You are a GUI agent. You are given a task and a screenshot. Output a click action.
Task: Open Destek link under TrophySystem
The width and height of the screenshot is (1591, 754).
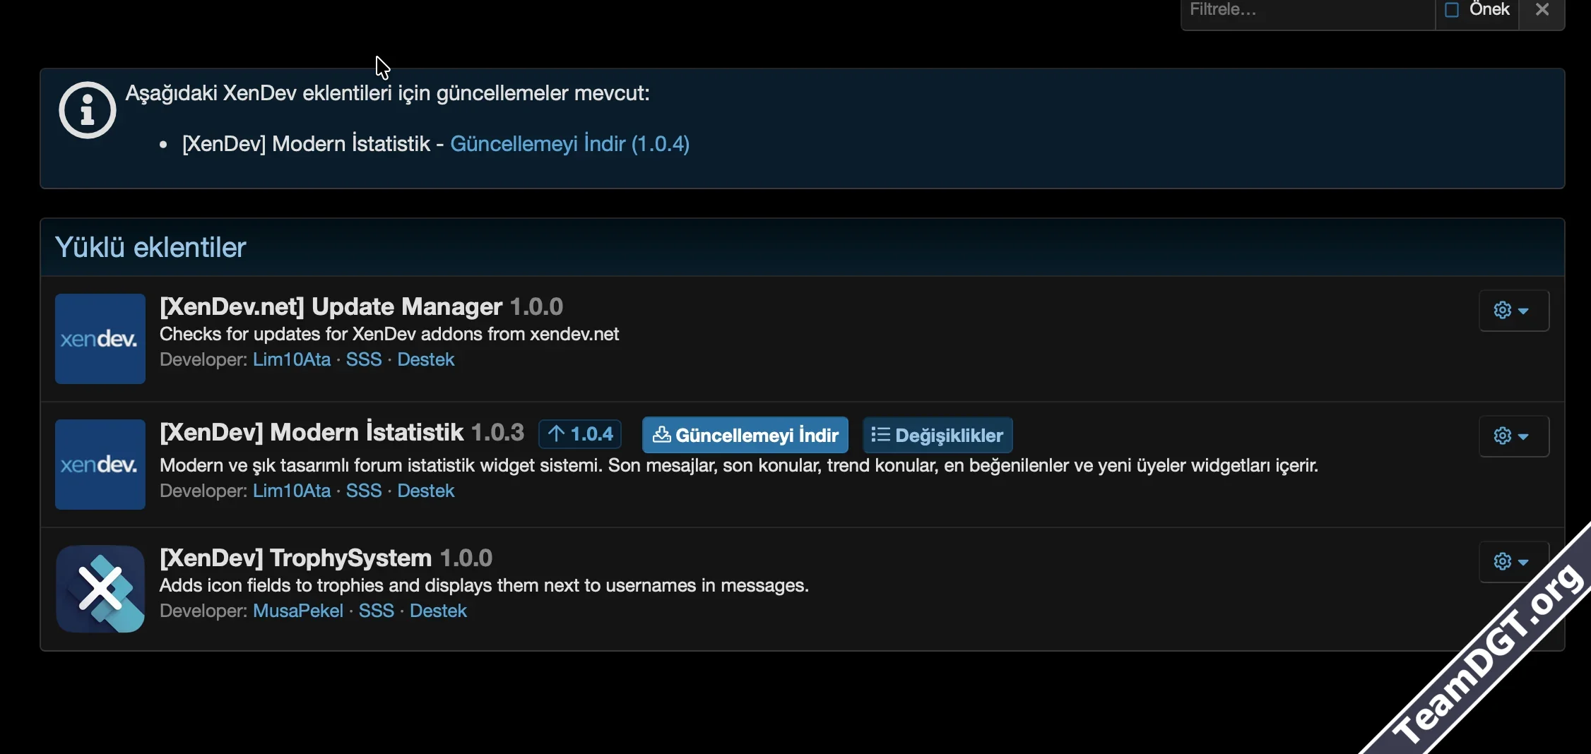coord(438,611)
